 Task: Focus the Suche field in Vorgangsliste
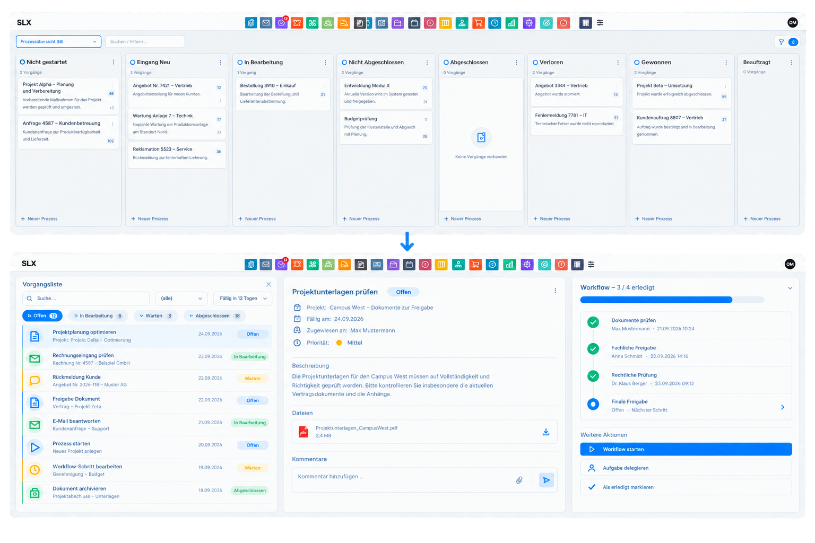(86, 299)
